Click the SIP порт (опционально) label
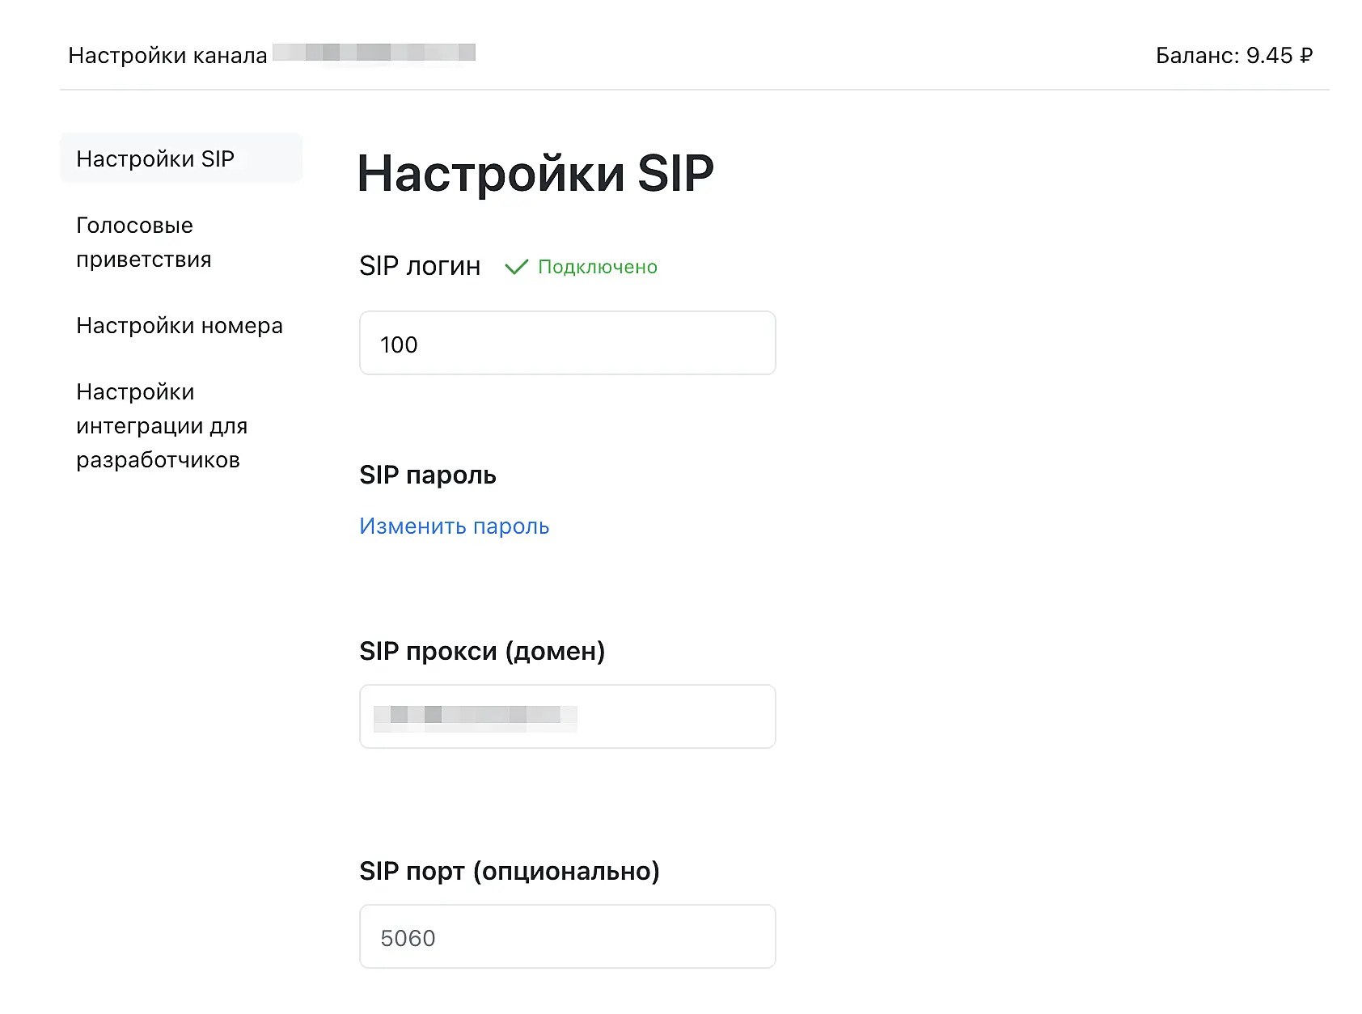The image size is (1362, 1014). tap(510, 871)
